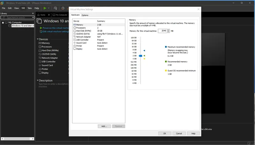Viewport: 255px width, 145px height.
Task: Switch to the Options tab
Action: point(85,15)
